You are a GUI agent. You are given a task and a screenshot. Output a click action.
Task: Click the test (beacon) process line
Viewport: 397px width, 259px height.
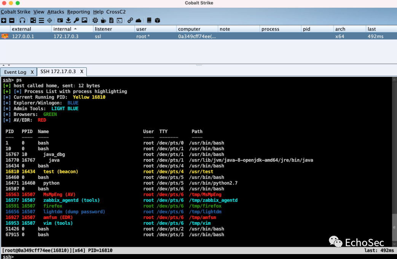(109, 172)
